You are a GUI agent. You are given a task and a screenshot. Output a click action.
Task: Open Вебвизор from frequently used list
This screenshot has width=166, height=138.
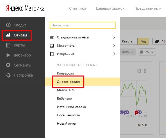click(64, 99)
